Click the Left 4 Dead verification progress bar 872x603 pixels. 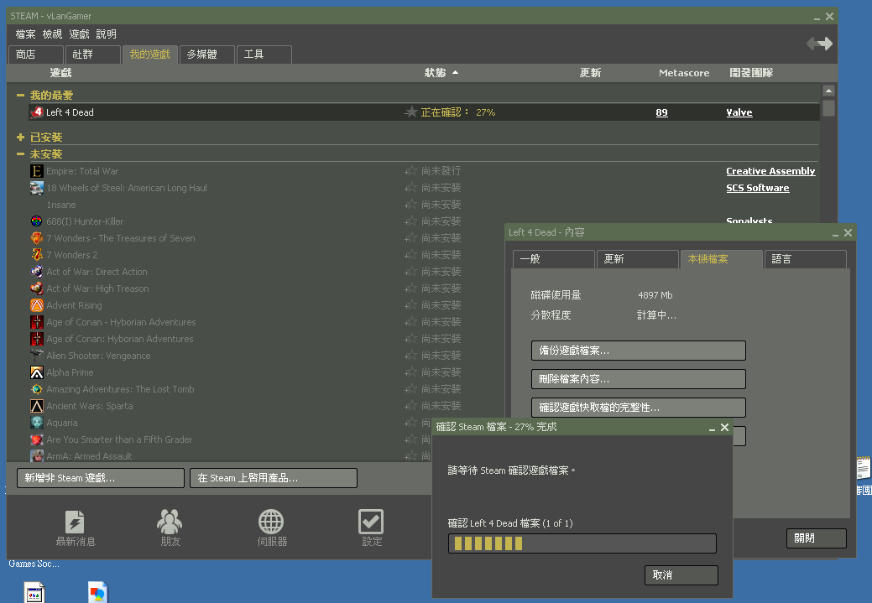click(x=582, y=543)
